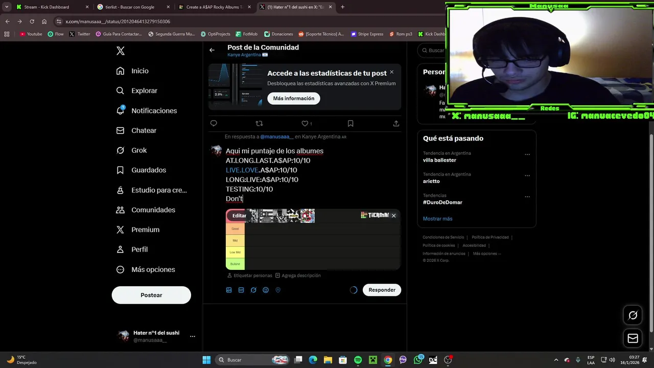Open Explorar in X sidebar
The height and width of the screenshot is (368, 654).
point(136,90)
